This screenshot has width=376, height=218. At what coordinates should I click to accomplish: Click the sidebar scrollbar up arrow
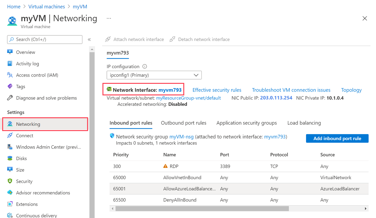tap(92, 49)
